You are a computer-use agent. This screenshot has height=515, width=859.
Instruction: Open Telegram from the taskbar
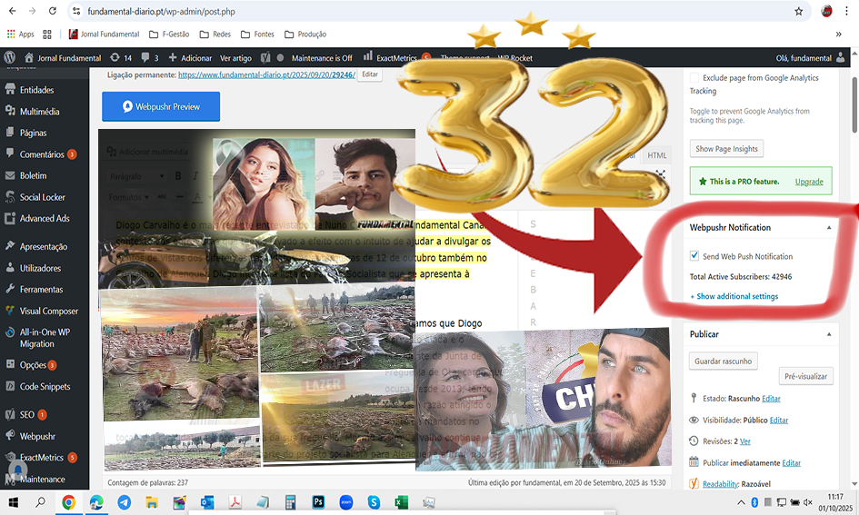[124, 502]
